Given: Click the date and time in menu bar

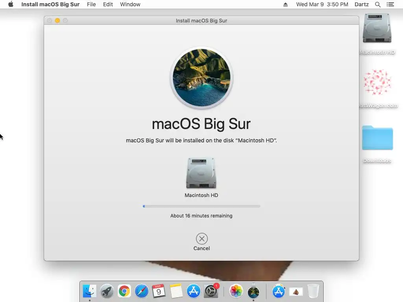Looking at the screenshot, I should pyautogui.click(x=322, y=4).
